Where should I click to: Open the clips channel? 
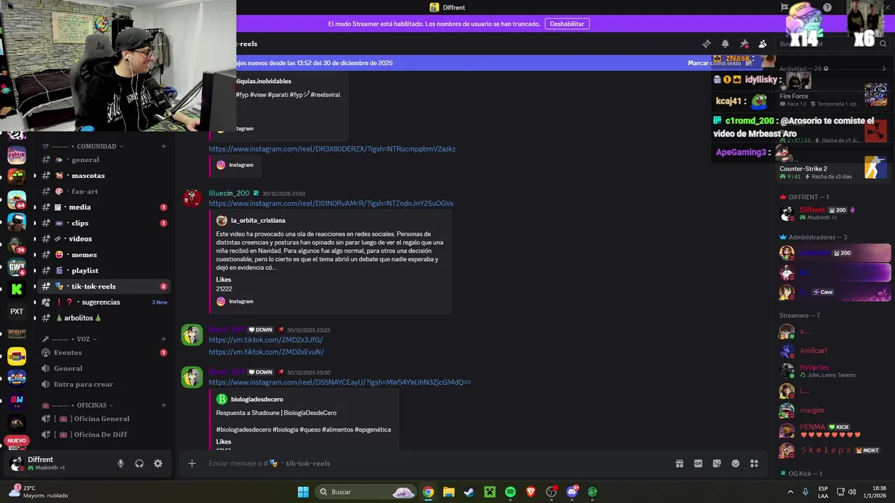[x=103, y=223]
